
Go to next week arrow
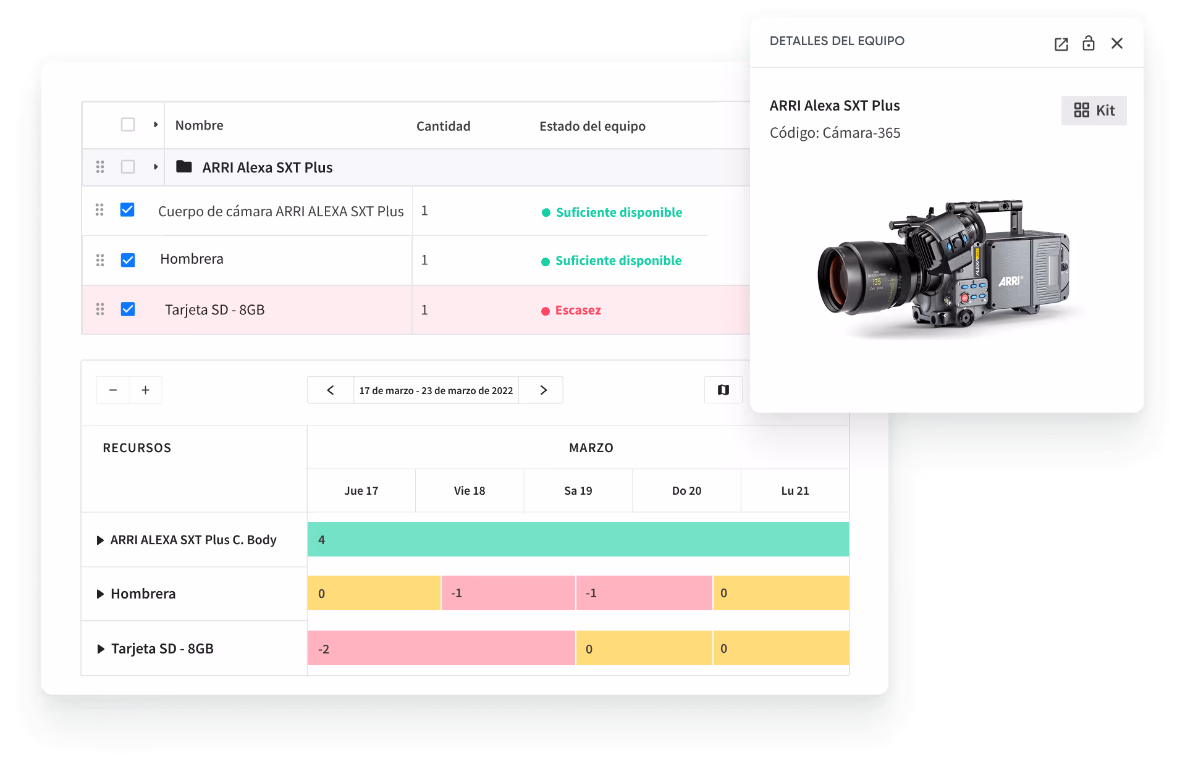(543, 390)
